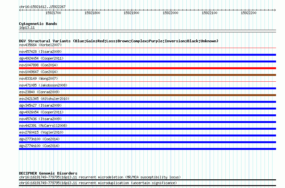Click the red loss bar of nsv1047898

(147, 68)
